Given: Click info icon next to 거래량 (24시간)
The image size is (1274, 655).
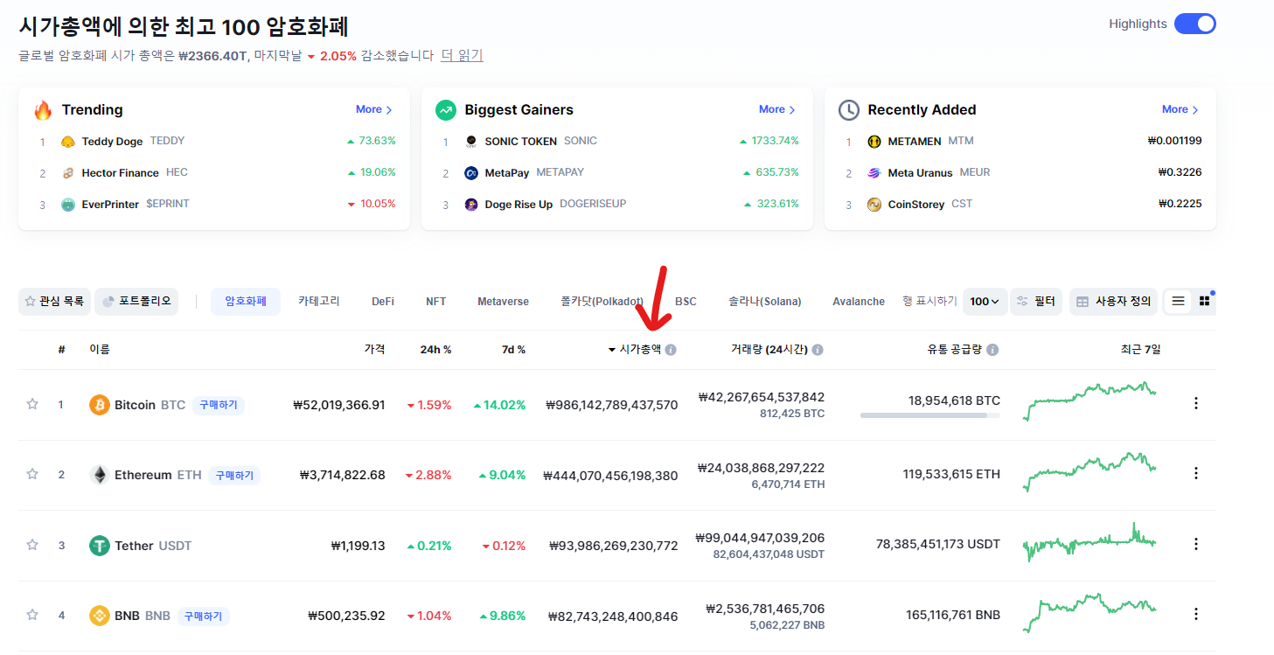Looking at the screenshot, I should tap(818, 350).
